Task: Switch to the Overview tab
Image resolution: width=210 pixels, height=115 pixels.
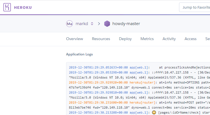Action: (x=74, y=39)
